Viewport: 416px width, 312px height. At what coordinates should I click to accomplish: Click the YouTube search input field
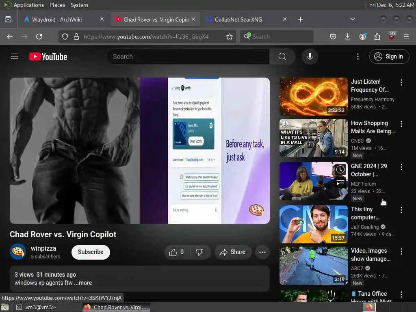click(x=188, y=56)
